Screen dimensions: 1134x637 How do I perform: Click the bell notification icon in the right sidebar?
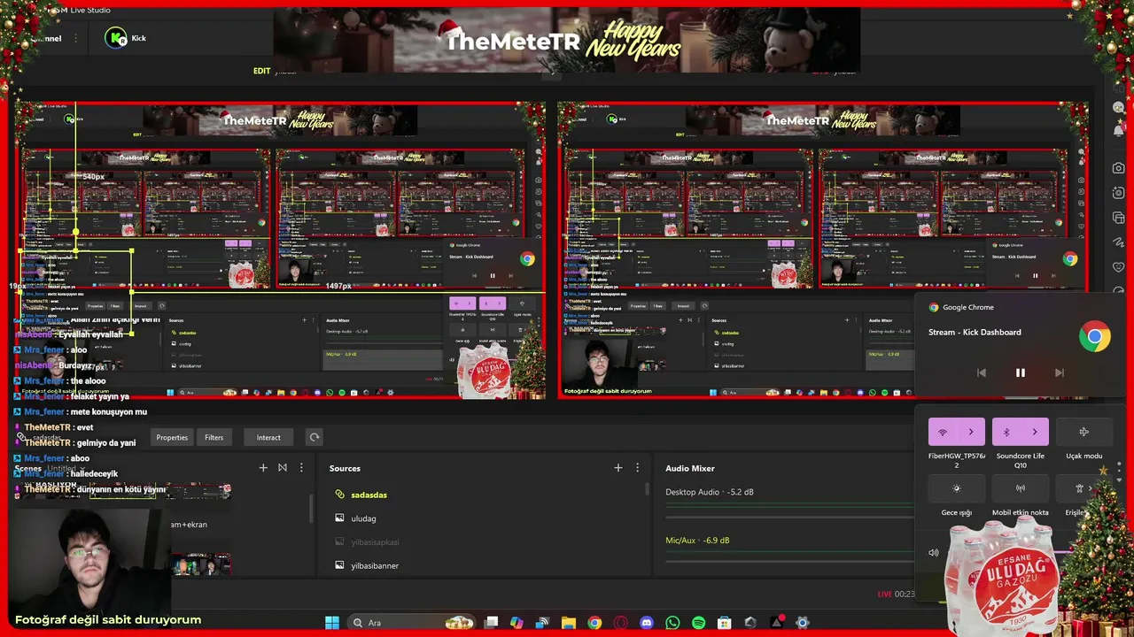click(x=1118, y=130)
